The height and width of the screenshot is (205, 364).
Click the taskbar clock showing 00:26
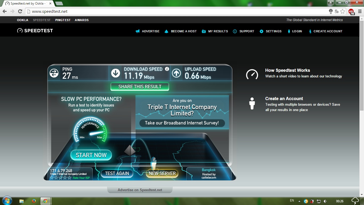tap(339, 201)
